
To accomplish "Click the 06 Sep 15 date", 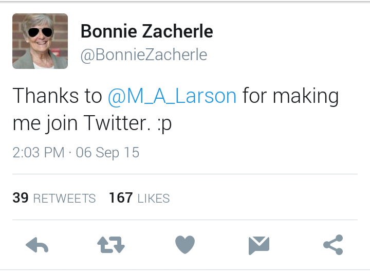I will click(x=107, y=153).
